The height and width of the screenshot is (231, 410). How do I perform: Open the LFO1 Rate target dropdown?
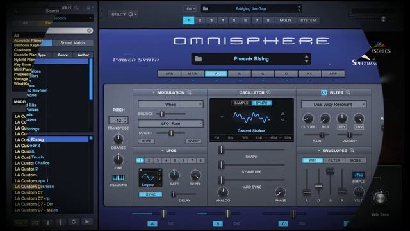pyautogui.click(x=170, y=123)
